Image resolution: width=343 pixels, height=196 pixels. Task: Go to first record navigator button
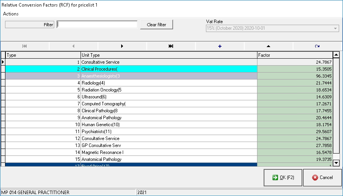point(25,46)
